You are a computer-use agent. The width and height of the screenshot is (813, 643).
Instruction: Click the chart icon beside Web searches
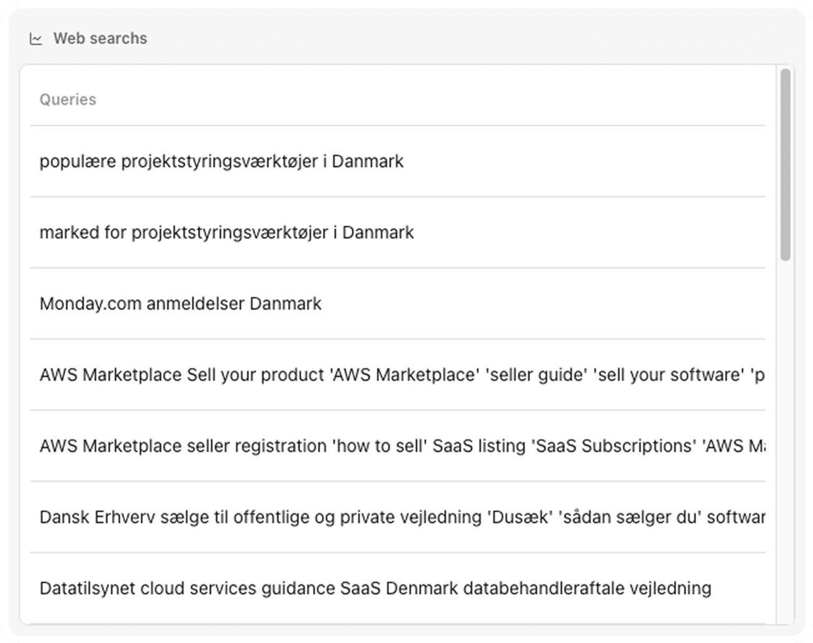36,39
